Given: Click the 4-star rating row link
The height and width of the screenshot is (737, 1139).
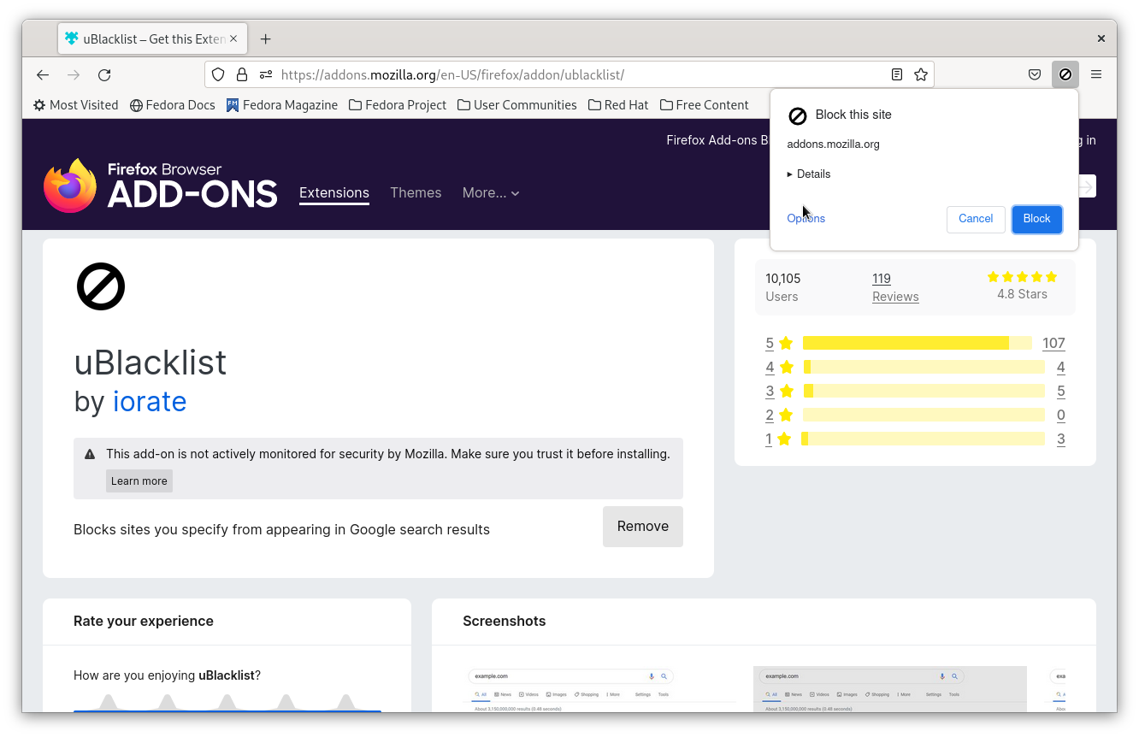Looking at the screenshot, I should click(780, 367).
